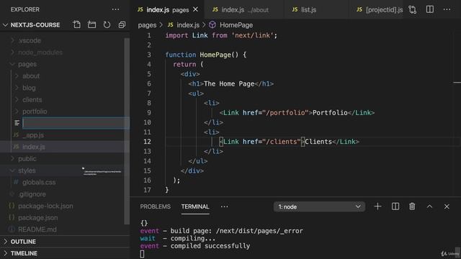
Task: Expand the TIMELINE section
Action: pyautogui.click(x=5, y=253)
